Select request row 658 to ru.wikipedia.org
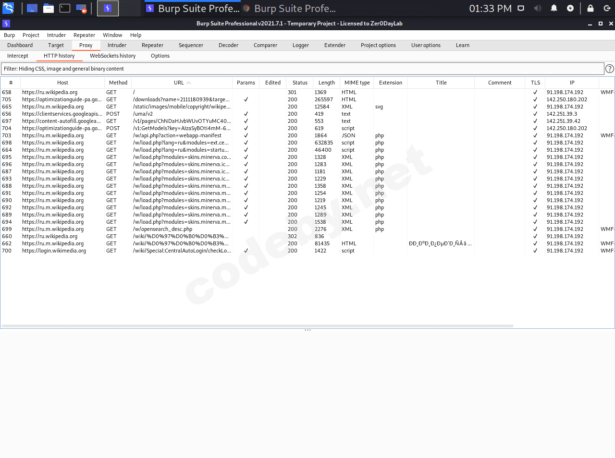The height and width of the screenshot is (458, 615). tap(307, 92)
